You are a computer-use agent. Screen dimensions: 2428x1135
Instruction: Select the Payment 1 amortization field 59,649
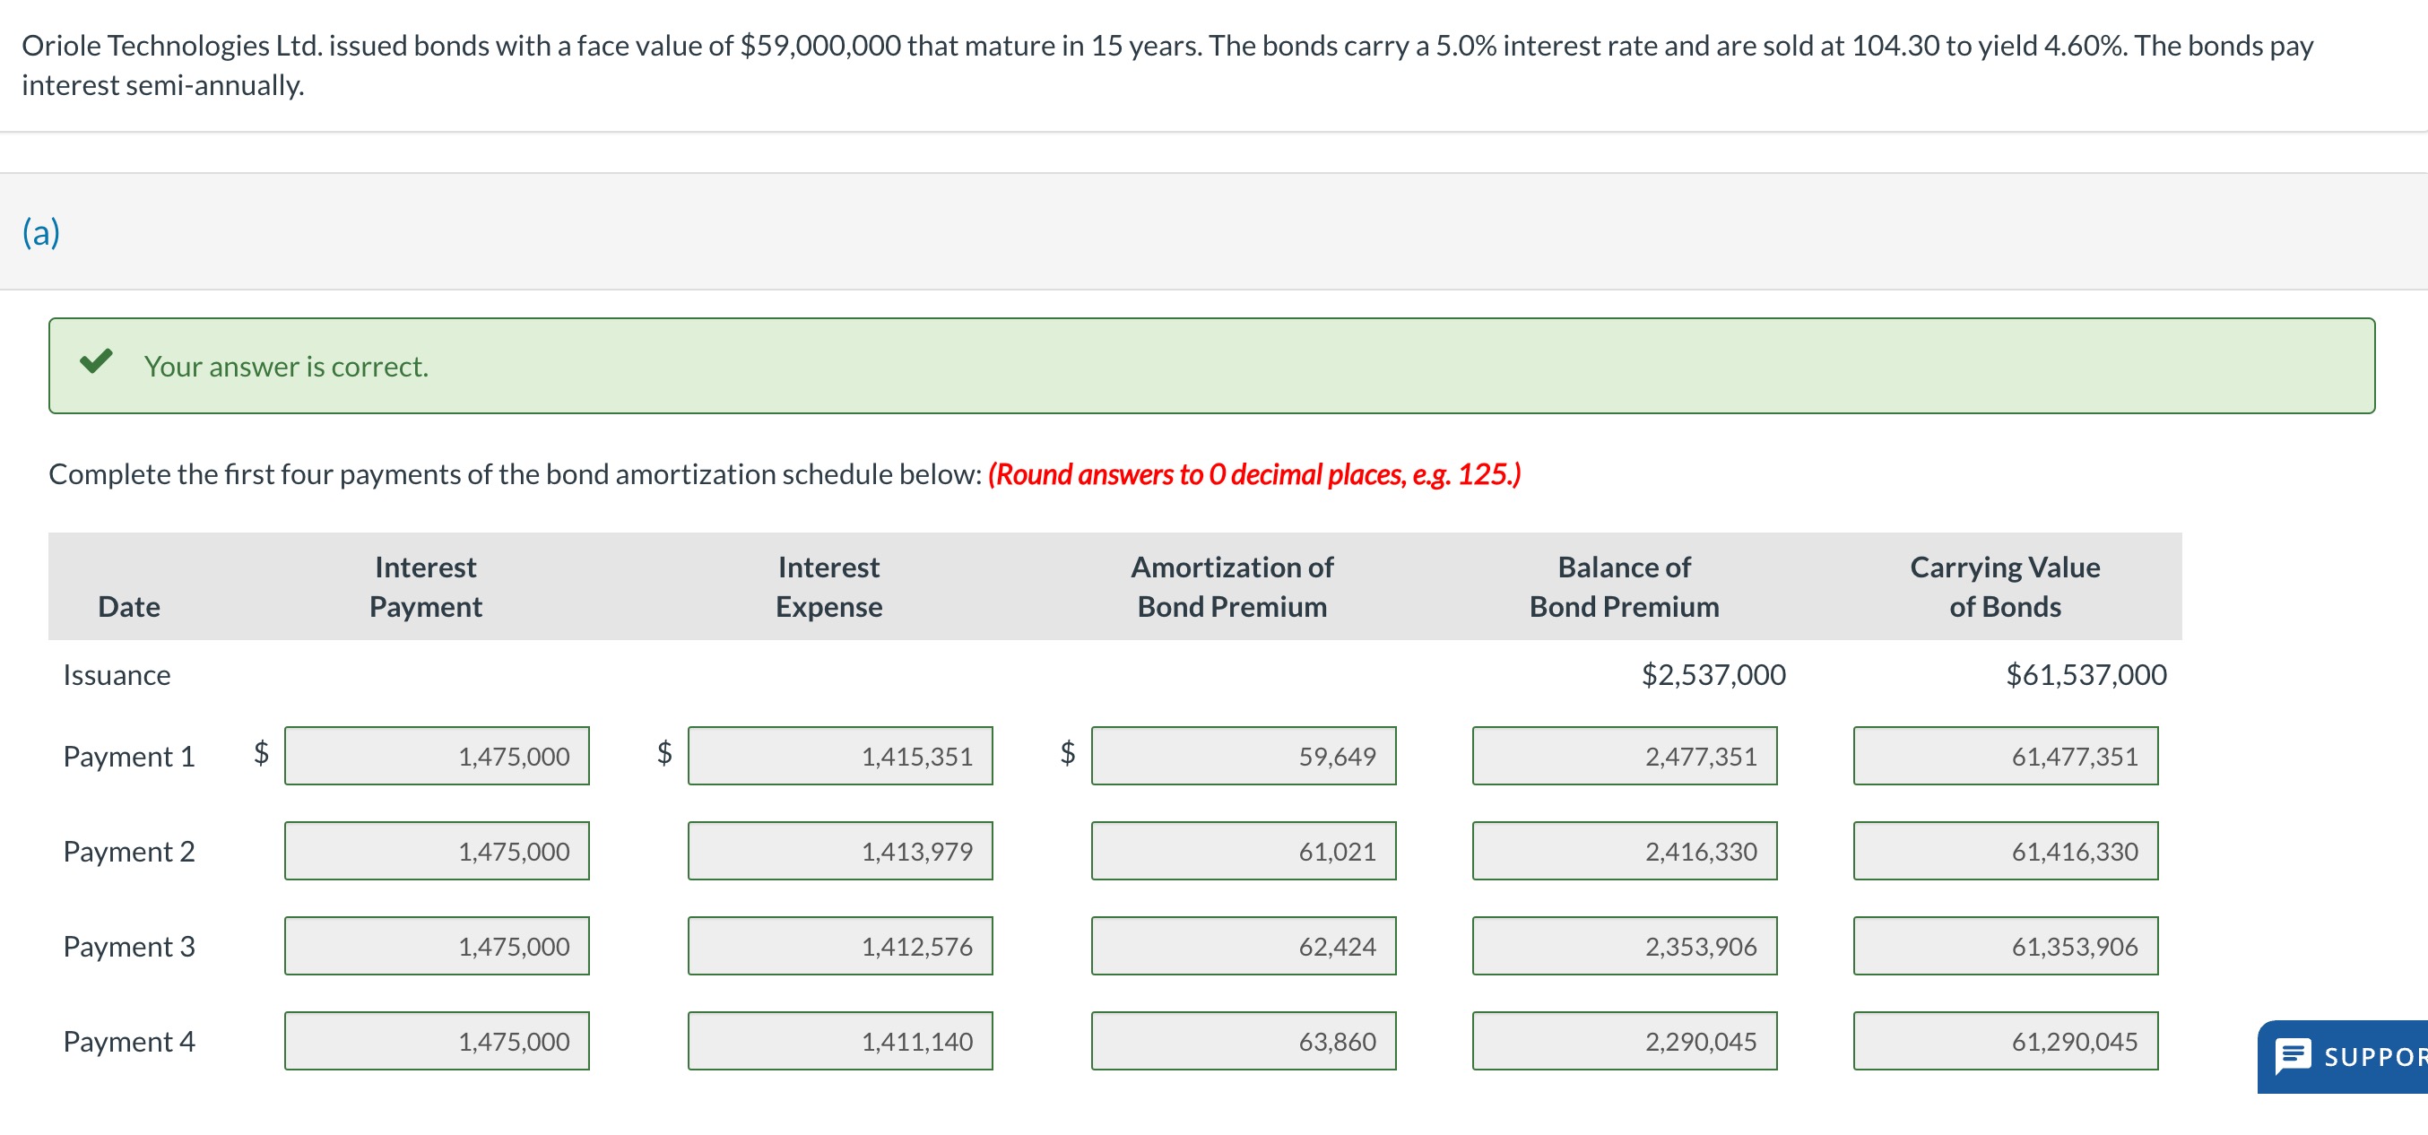click(1244, 755)
